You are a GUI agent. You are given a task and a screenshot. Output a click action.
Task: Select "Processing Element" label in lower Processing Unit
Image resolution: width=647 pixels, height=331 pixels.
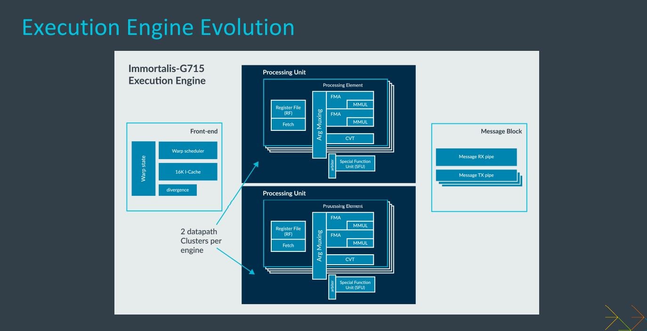(x=343, y=206)
